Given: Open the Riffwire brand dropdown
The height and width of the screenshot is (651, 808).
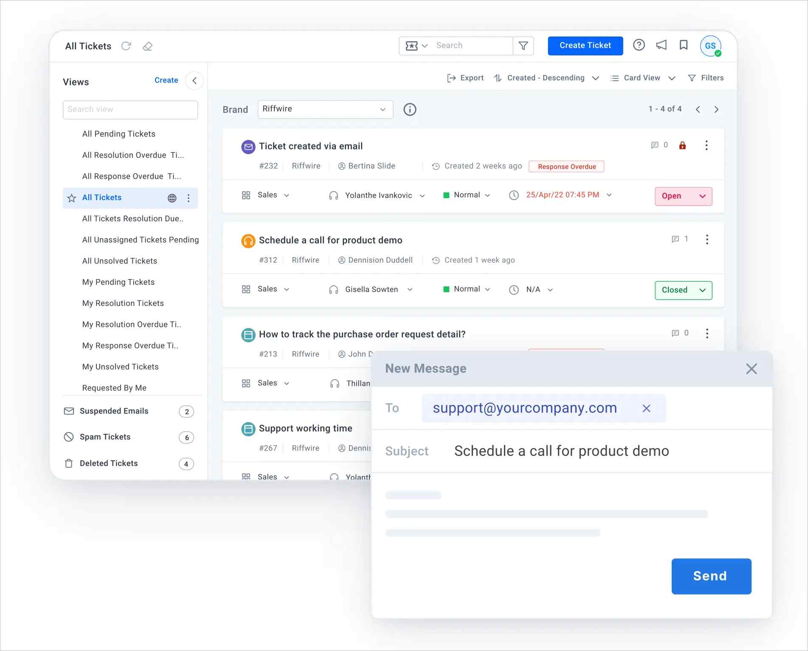Looking at the screenshot, I should pyautogui.click(x=325, y=109).
